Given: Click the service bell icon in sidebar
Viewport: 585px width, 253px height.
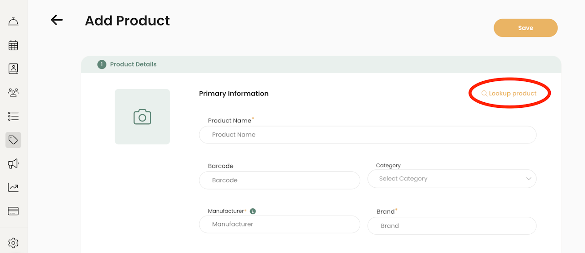Looking at the screenshot, I should (x=13, y=21).
